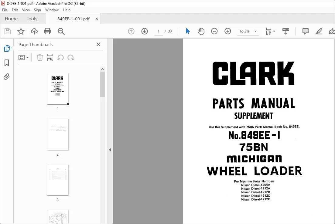This screenshot has height=224, width=335.
Task: Select the 849EE-1-001.pdf document tab
Action: tap(73, 19)
